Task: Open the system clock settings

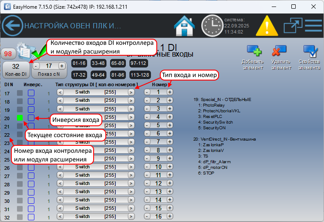Action: coord(212,26)
